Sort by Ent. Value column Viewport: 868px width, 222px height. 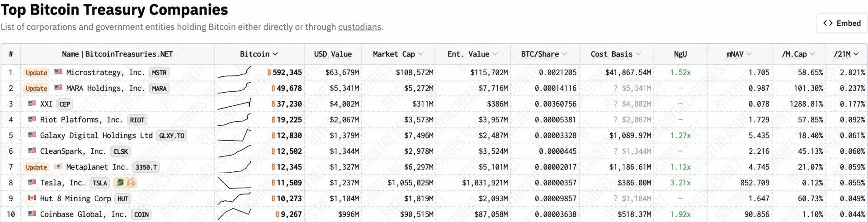pos(472,54)
